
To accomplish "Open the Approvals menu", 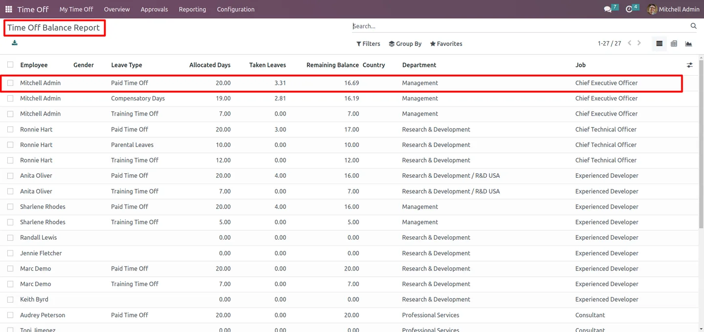I will [x=154, y=9].
